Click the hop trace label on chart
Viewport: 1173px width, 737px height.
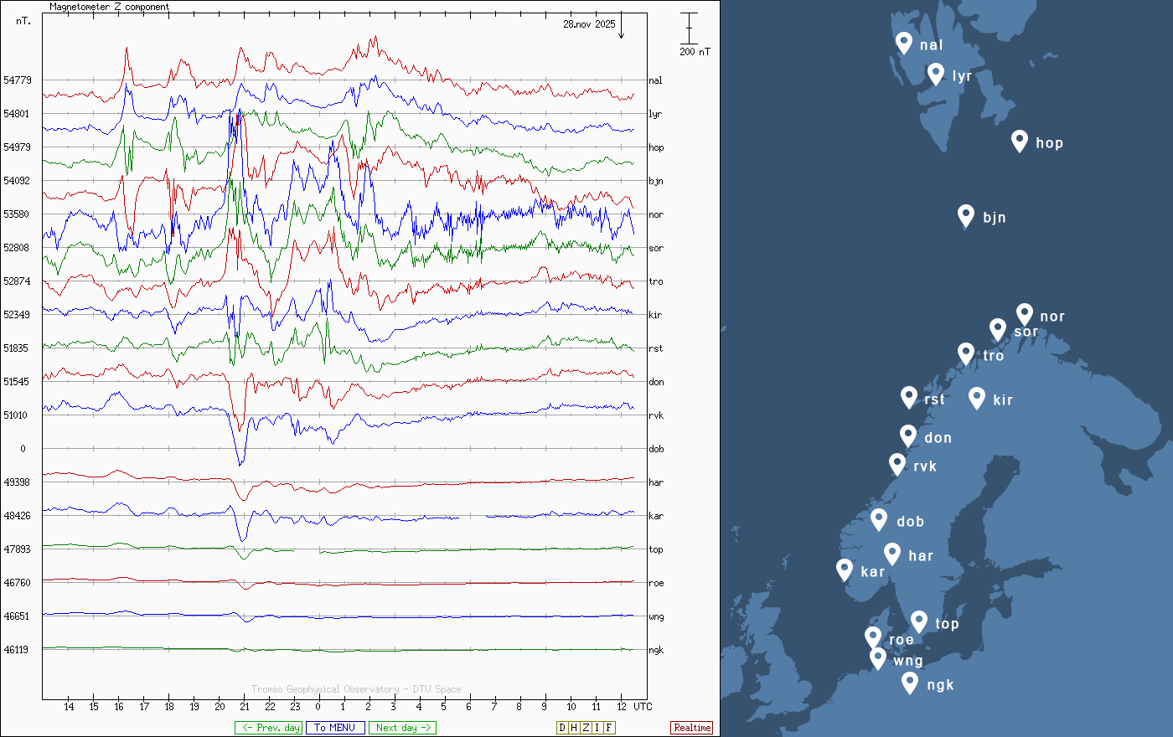click(x=656, y=147)
